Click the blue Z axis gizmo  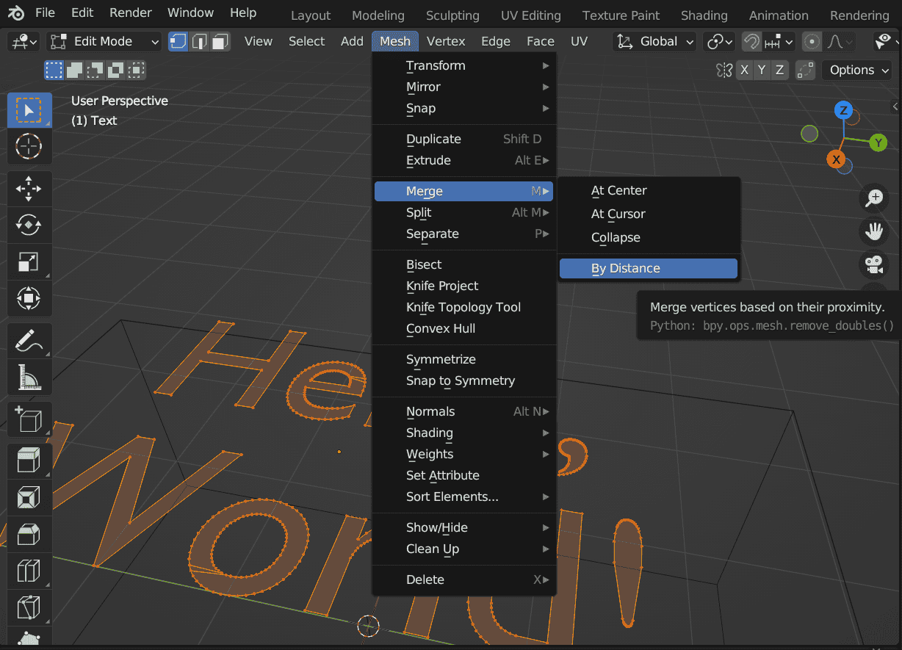[x=844, y=112]
